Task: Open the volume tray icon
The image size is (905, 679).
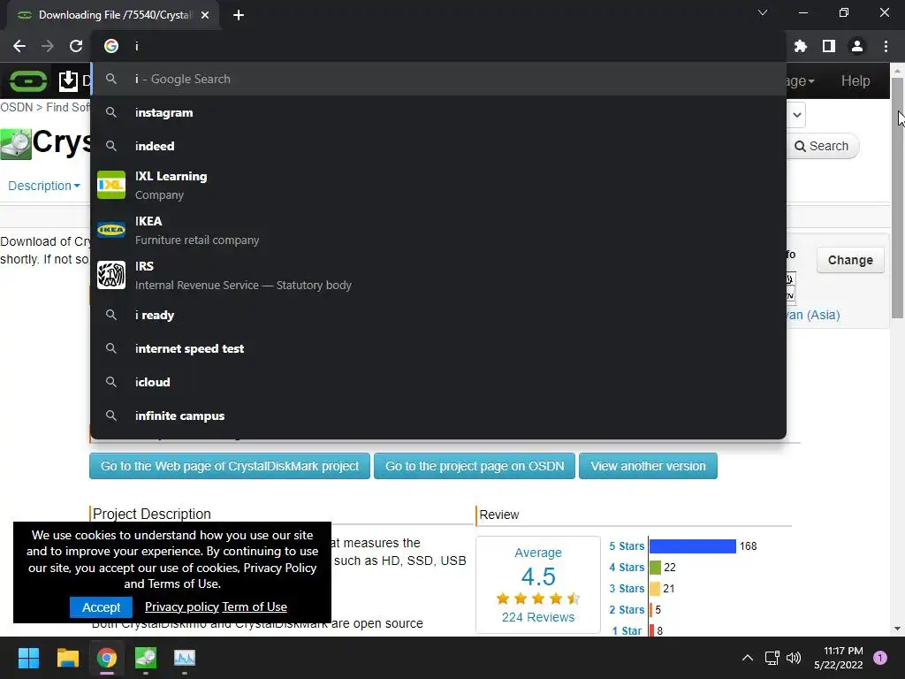Action: click(794, 658)
